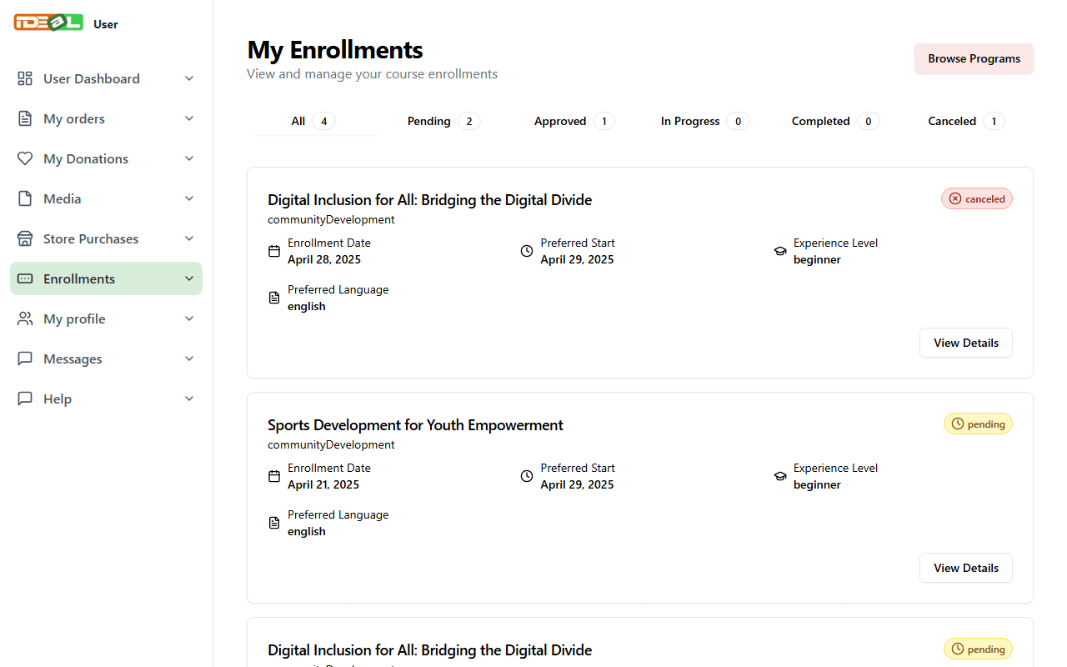Screen dimensions: 1067x667
Task: Click the Help speech bubble icon
Action: [x=25, y=399]
